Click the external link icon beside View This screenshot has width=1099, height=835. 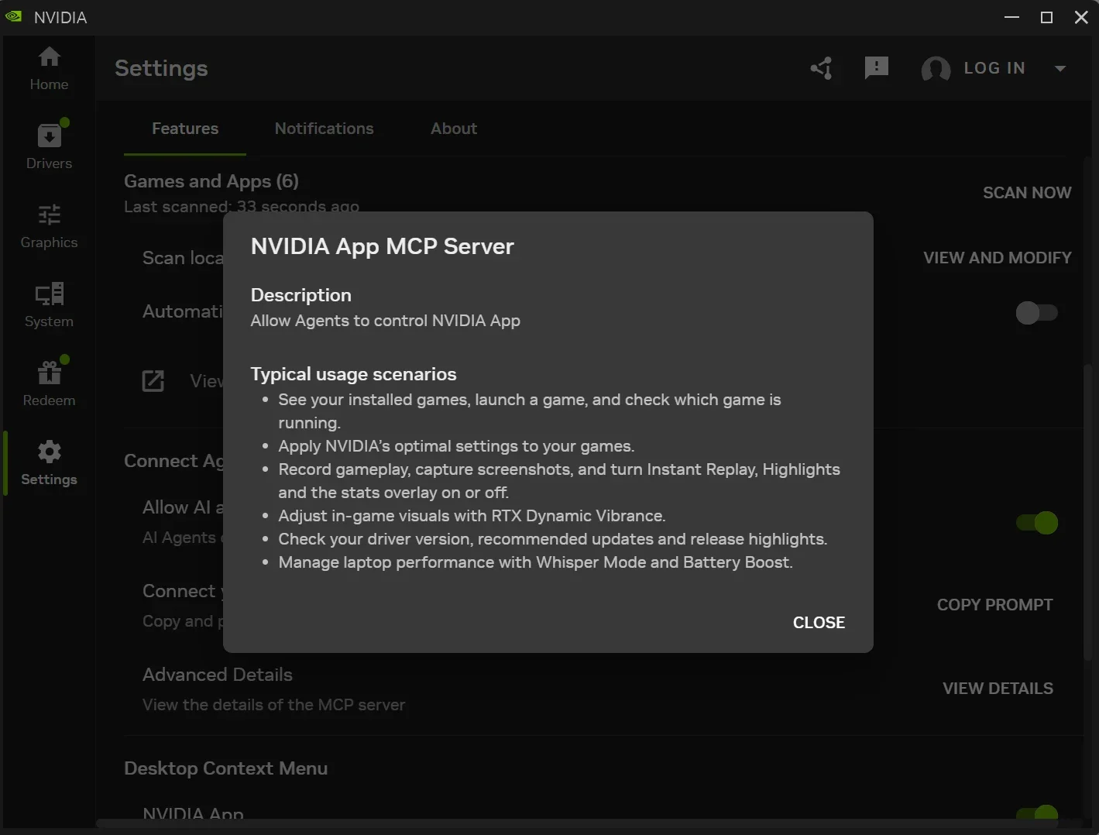153,380
